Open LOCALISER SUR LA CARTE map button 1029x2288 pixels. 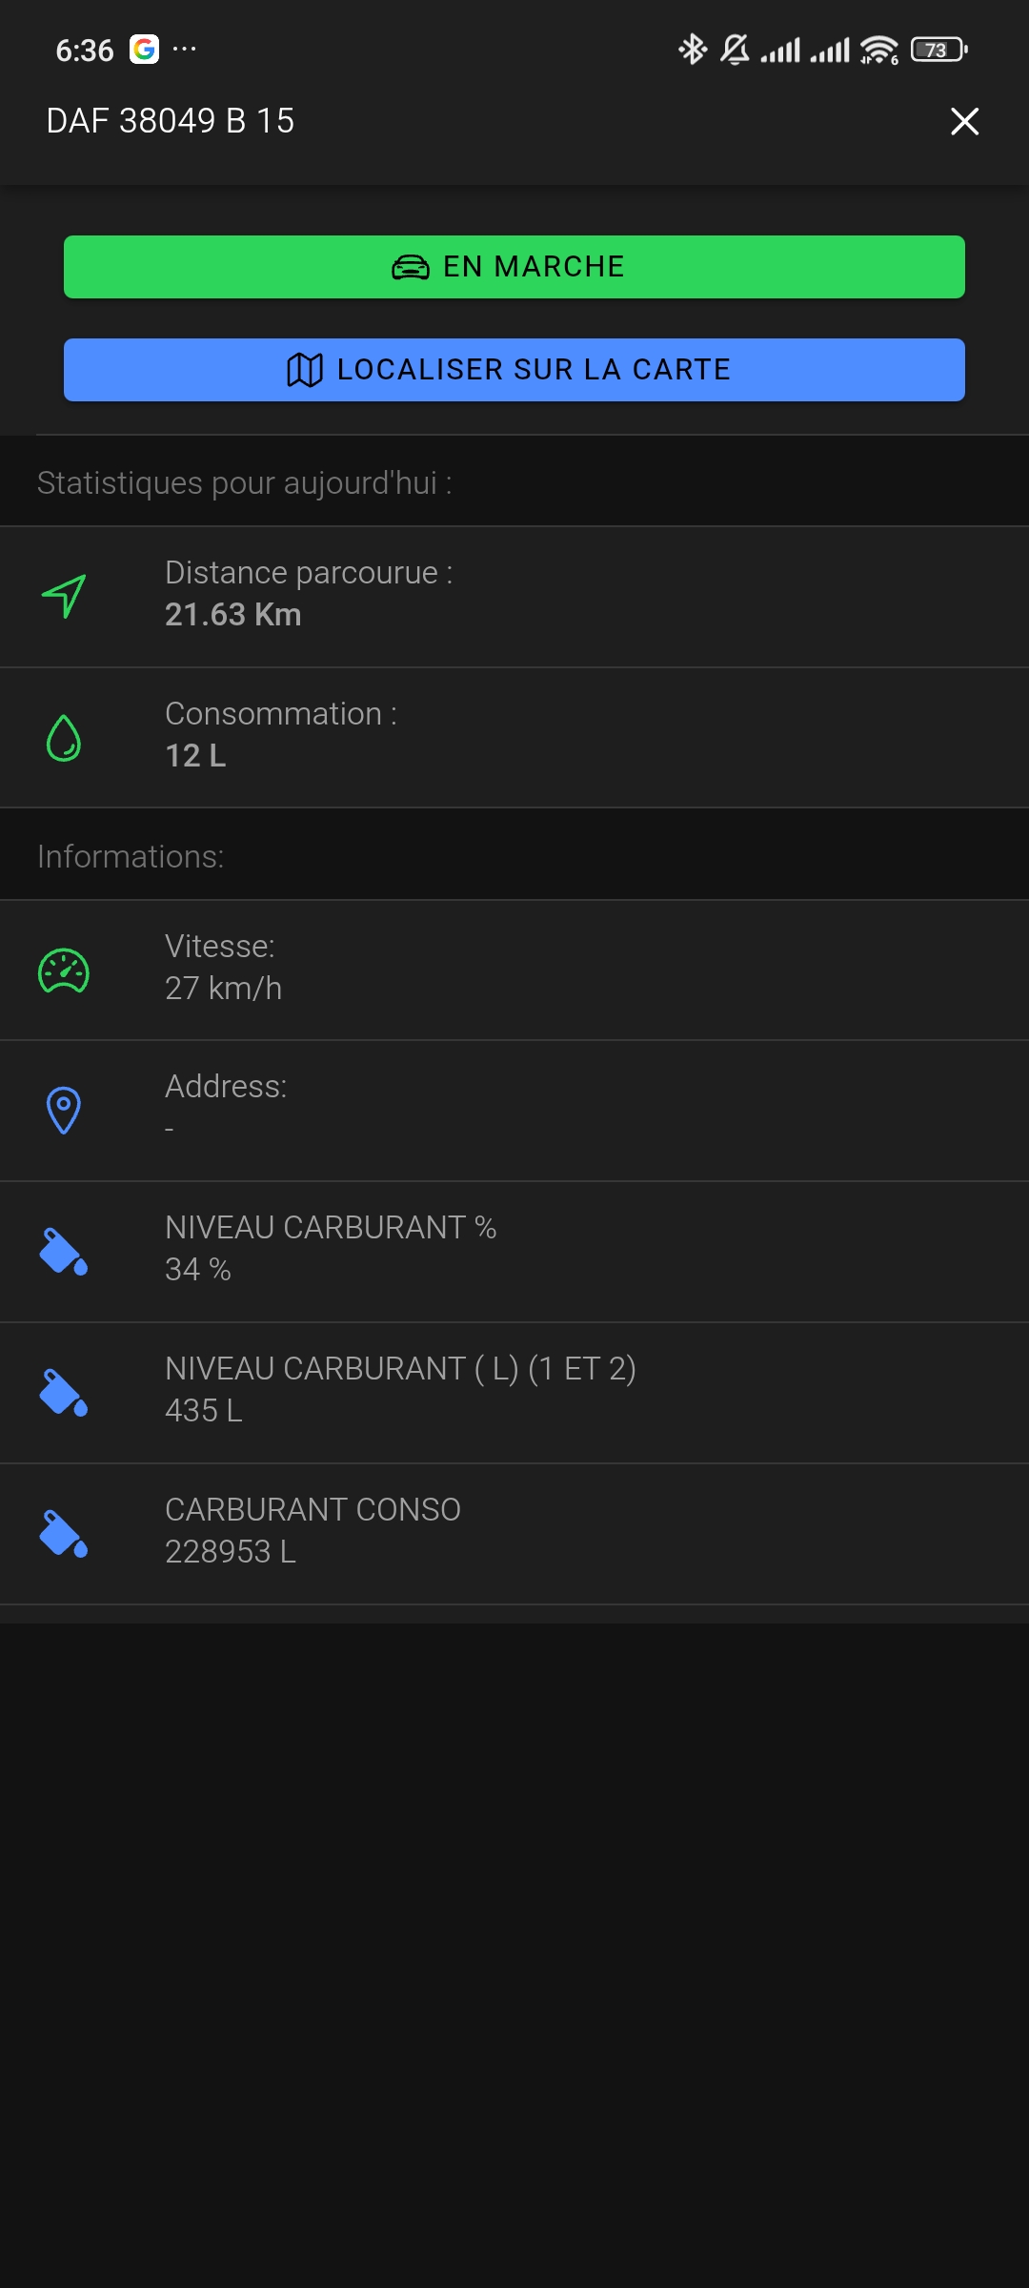tap(514, 370)
